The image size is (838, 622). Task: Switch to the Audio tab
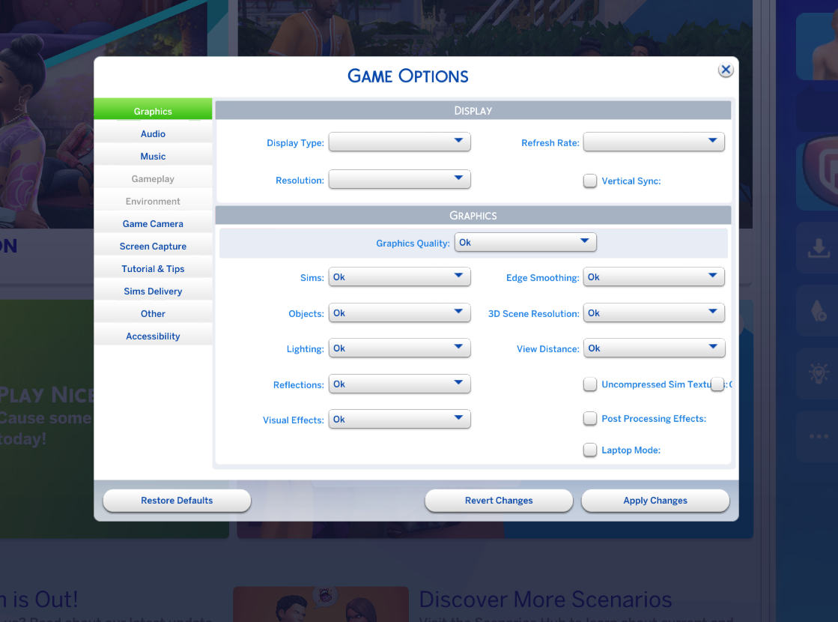153,134
